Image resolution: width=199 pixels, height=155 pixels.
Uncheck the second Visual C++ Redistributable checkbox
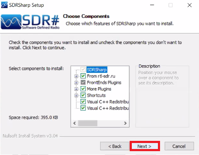point(83,108)
